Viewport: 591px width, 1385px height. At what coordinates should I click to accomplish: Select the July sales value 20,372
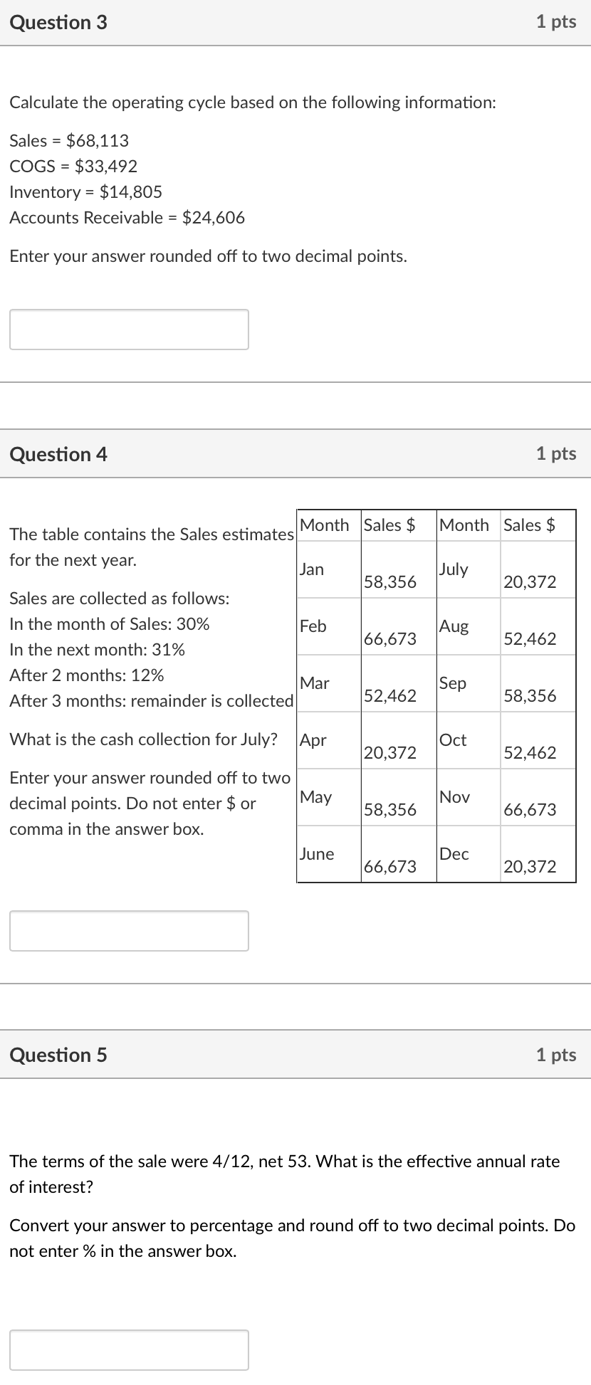tap(530, 582)
